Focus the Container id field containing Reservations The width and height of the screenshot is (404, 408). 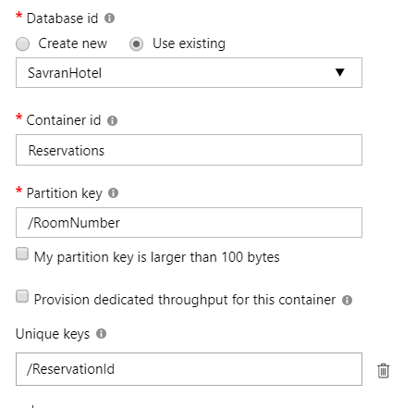pos(189,150)
